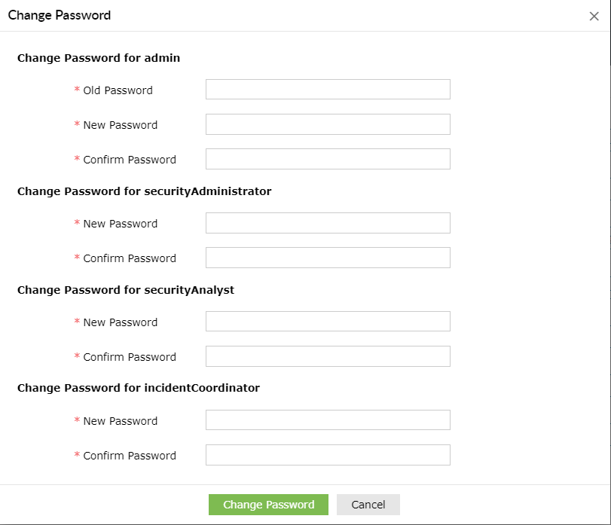Click securityAdministrator's Confirm Password field
Viewport: 611px width, 525px height.
coord(327,257)
